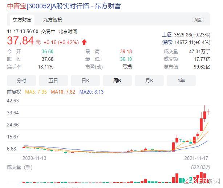The width and height of the screenshot is (223, 188).
Task: Click the 交易中 trading status text
Action: (x=48, y=31)
